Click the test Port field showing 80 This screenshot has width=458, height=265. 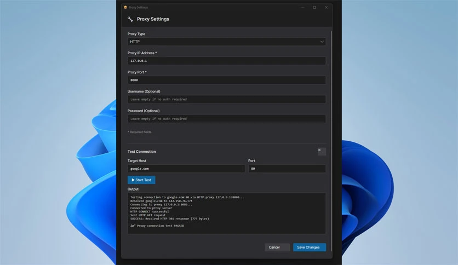287,169
